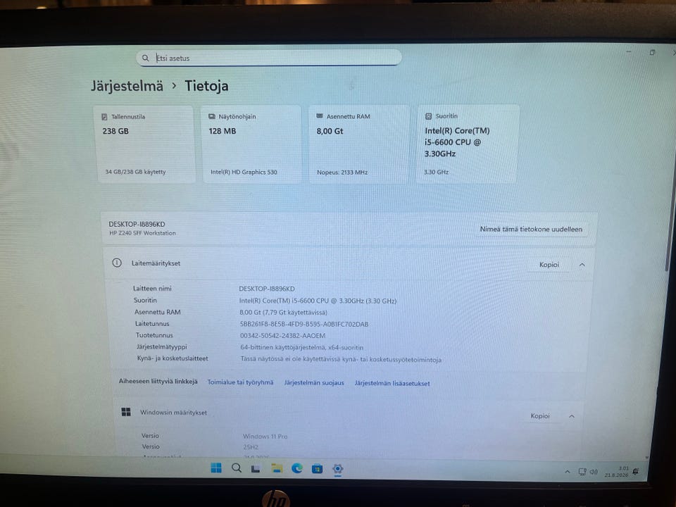
Task: Open File Explorer from taskbar
Action: point(276,468)
